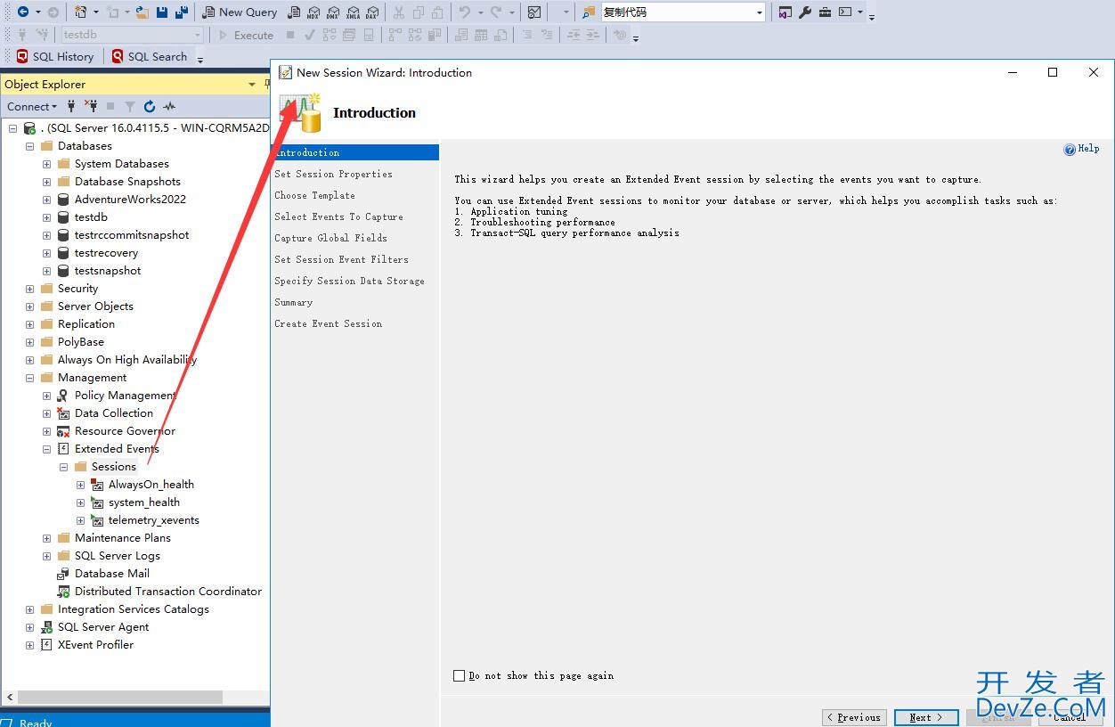Viewport: 1115px width, 727px height.
Task: Click the wrench Properties icon in toolbar
Action: pyautogui.click(x=805, y=12)
